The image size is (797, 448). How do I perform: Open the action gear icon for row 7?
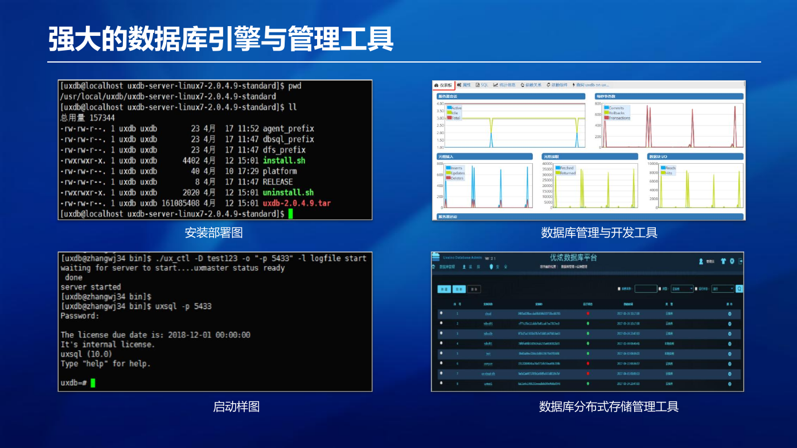click(730, 374)
